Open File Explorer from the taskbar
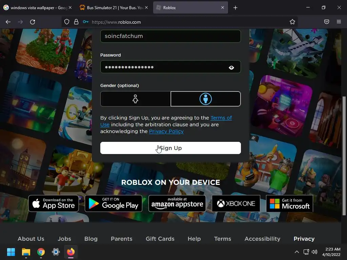This screenshot has width=347, height=260. click(26, 252)
